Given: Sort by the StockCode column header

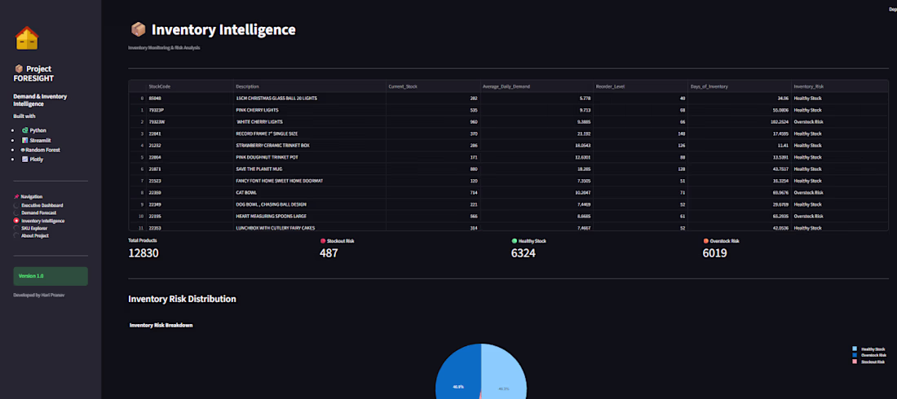Looking at the screenshot, I should pos(189,86).
